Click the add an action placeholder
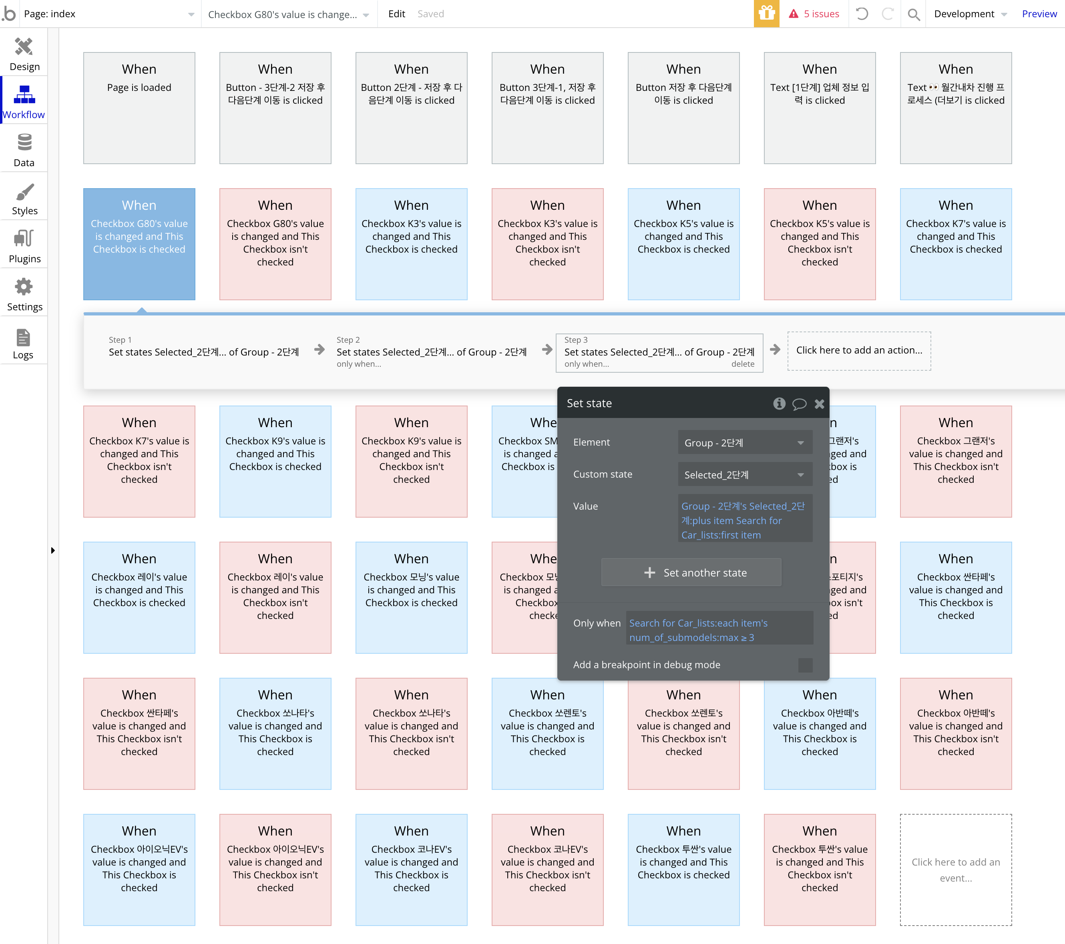Image resolution: width=1065 pixels, height=944 pixels. point(859,351)
